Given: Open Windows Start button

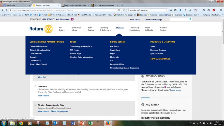Looking at the screenshot, I should click(x=4, y=123).
